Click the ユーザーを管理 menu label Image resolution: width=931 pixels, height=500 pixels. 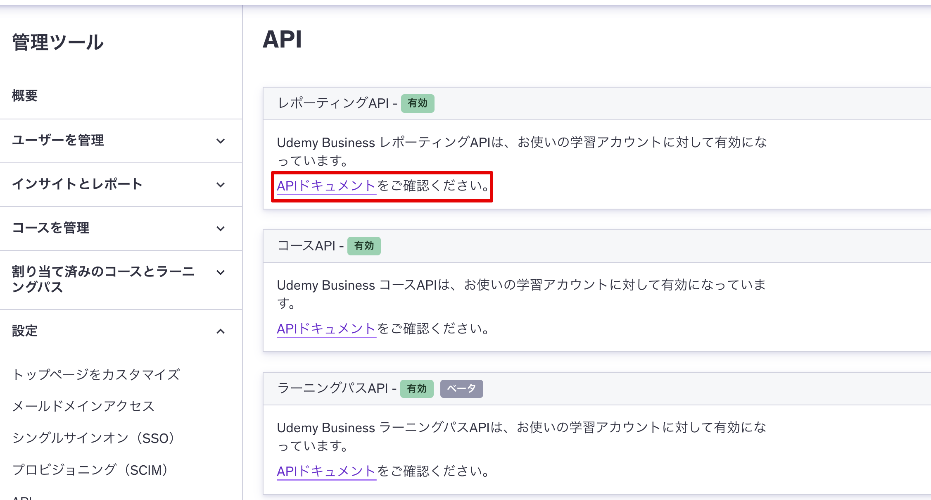(58, 140)
